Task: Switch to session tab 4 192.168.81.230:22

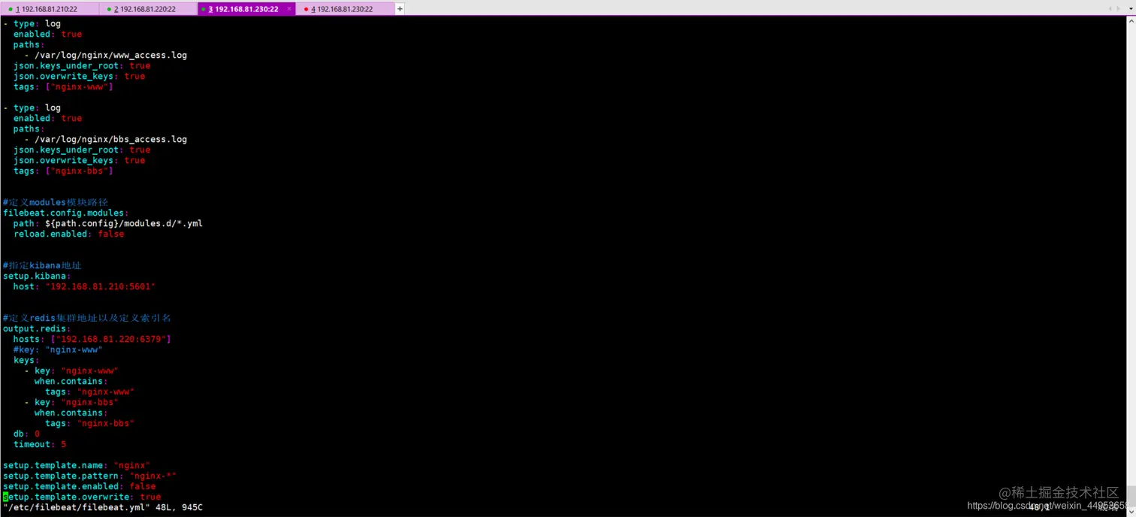Action: coord(344,9)
